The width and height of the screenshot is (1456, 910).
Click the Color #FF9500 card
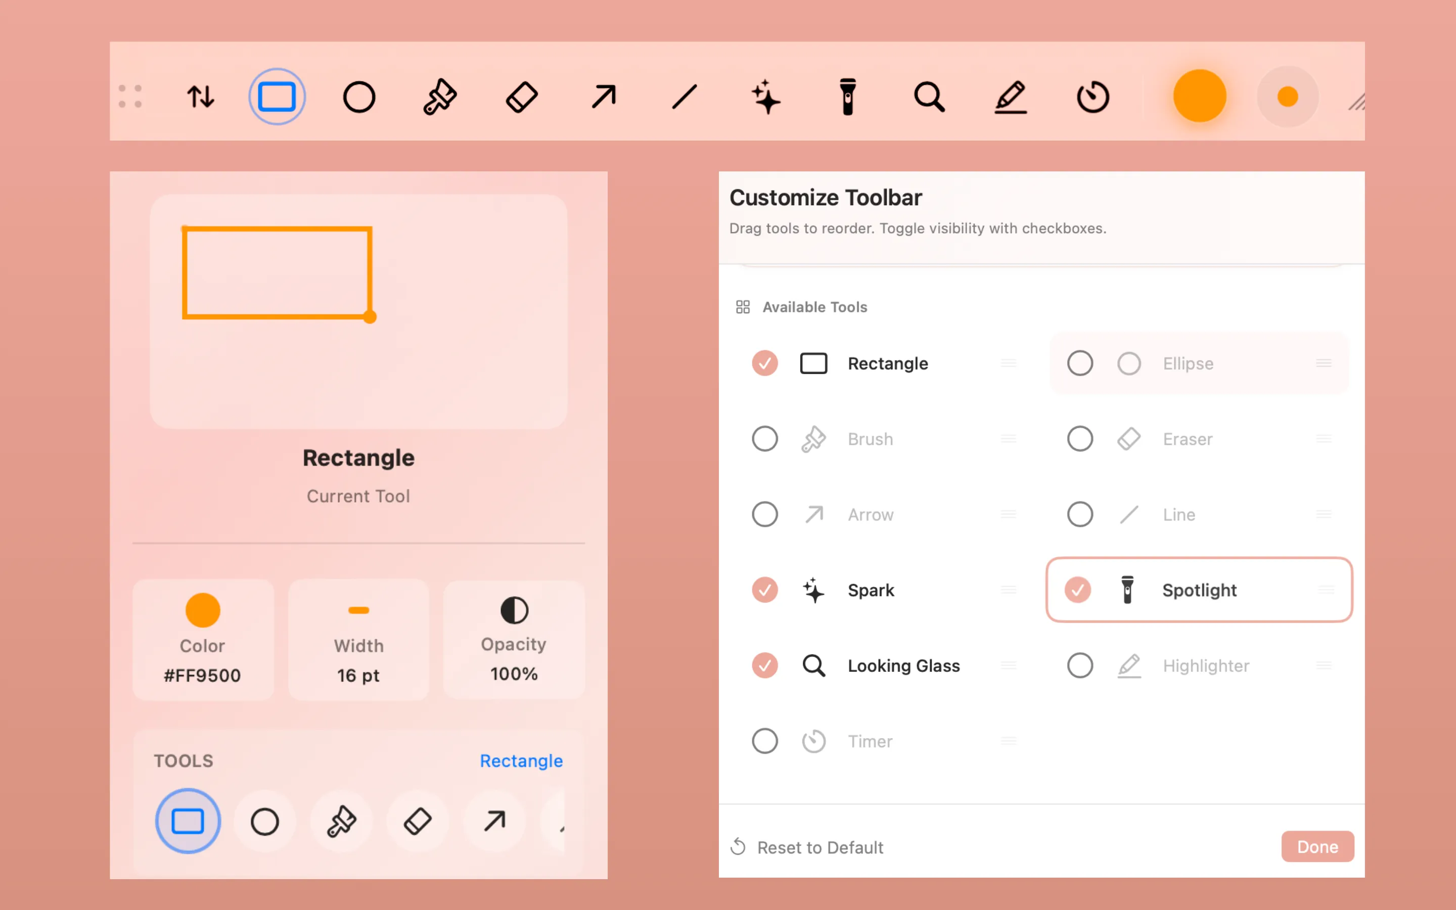coord(203,639)
